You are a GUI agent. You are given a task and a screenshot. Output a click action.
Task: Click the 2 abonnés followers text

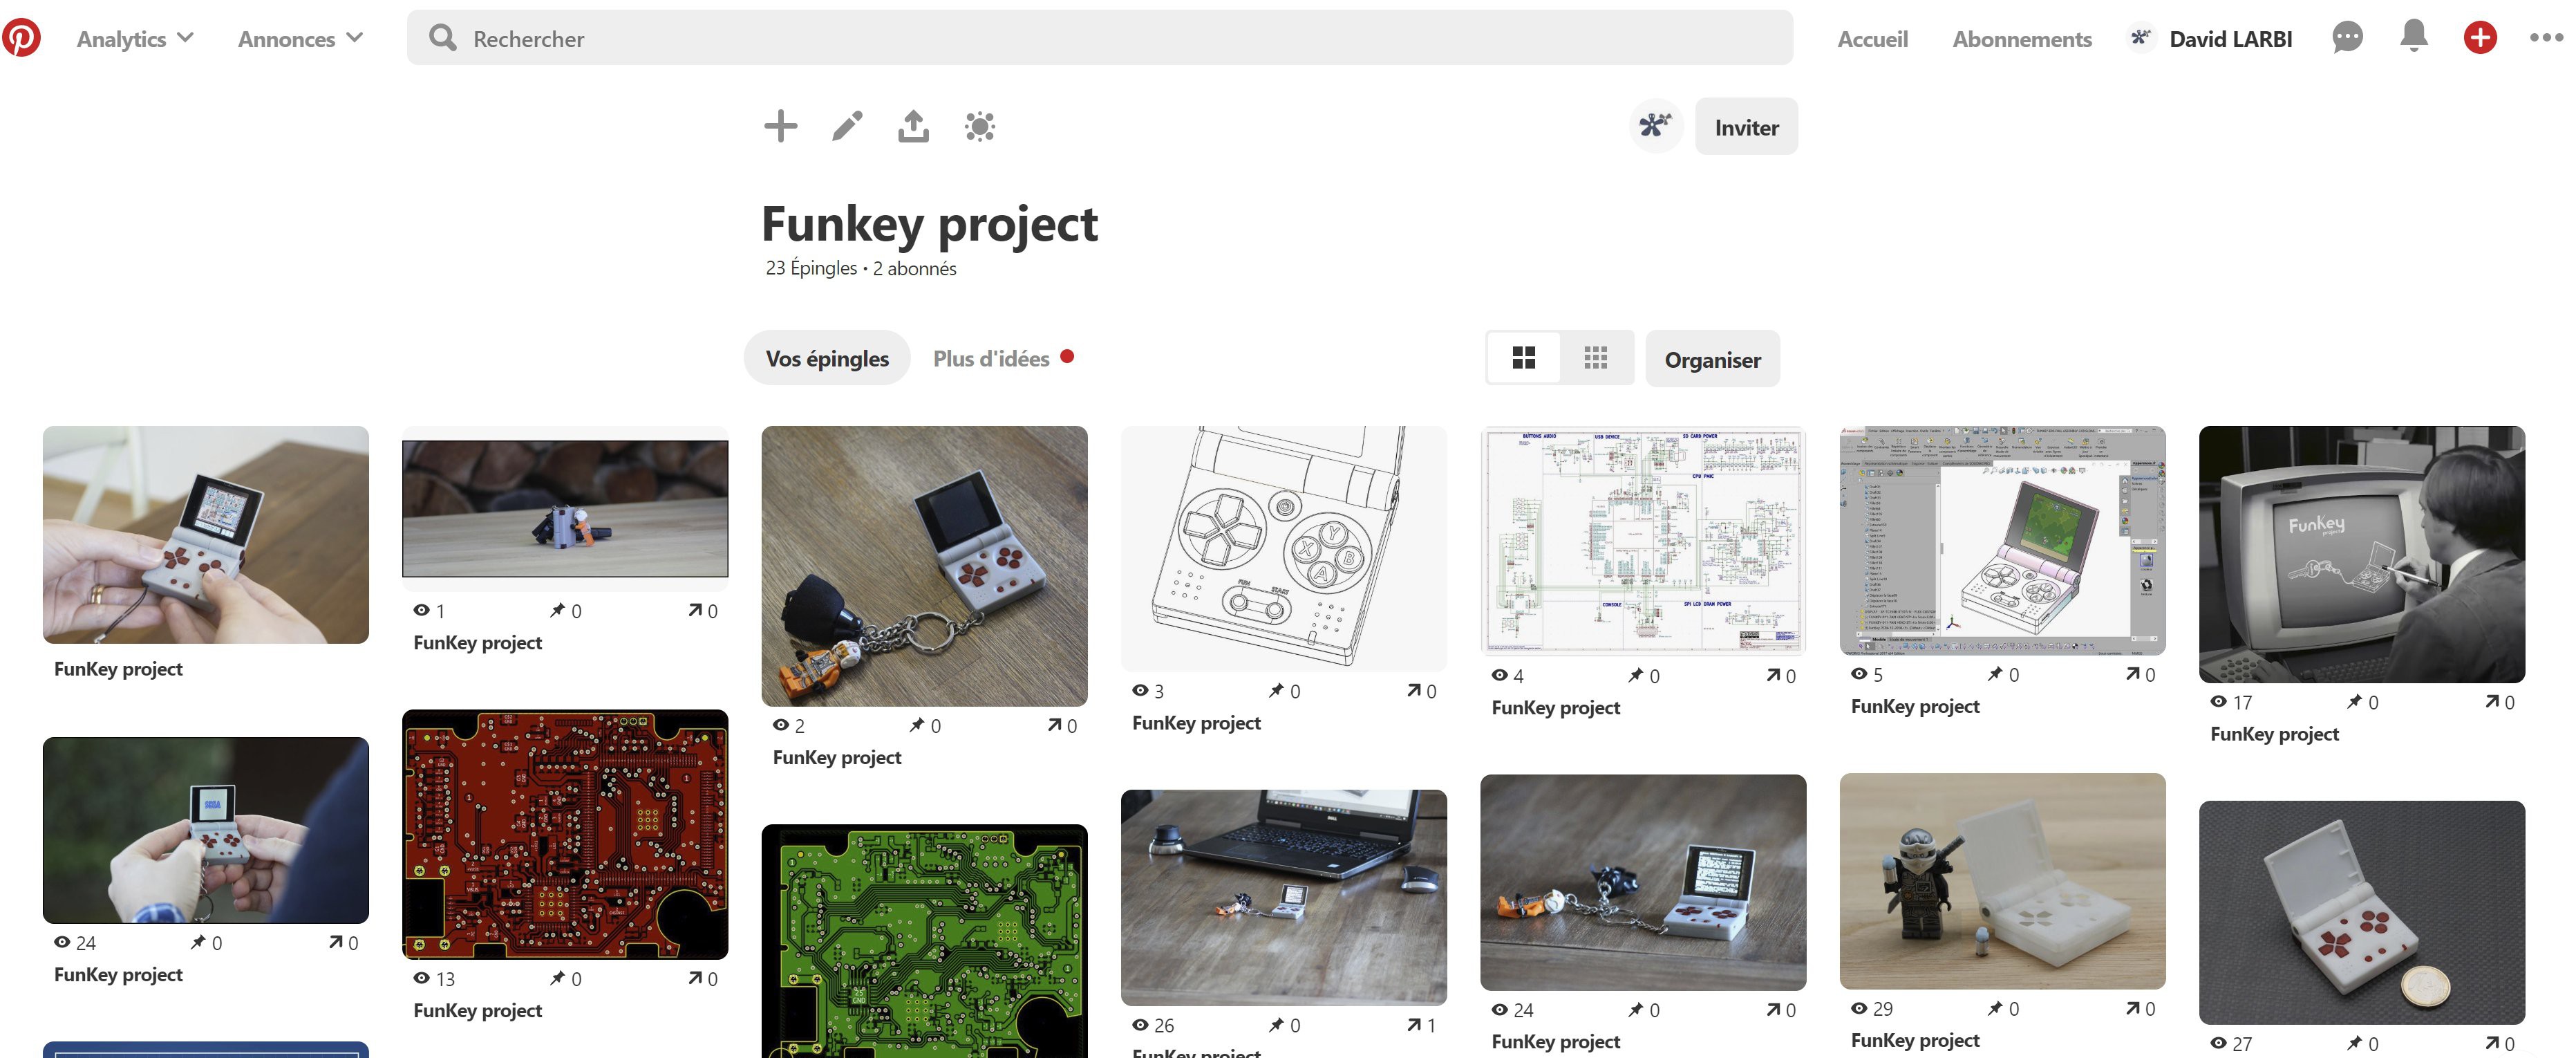click(x=914, y=268)
